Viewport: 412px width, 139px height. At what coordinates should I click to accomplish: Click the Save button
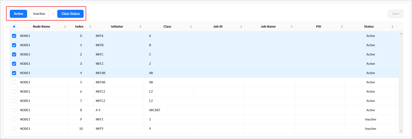[x=395, y=14]
